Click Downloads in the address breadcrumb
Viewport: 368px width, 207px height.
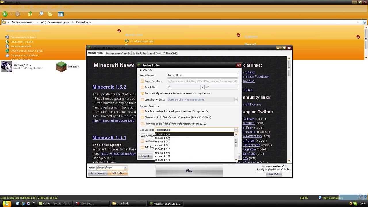point(83,22)
